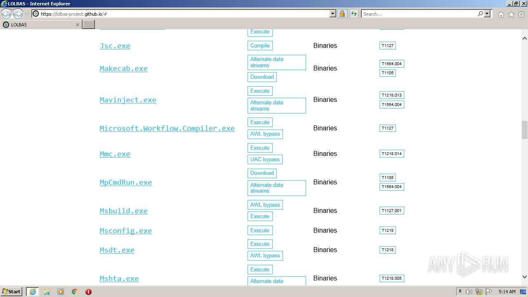
Task: Open the Tools gear icon
Action: point(521,14)
